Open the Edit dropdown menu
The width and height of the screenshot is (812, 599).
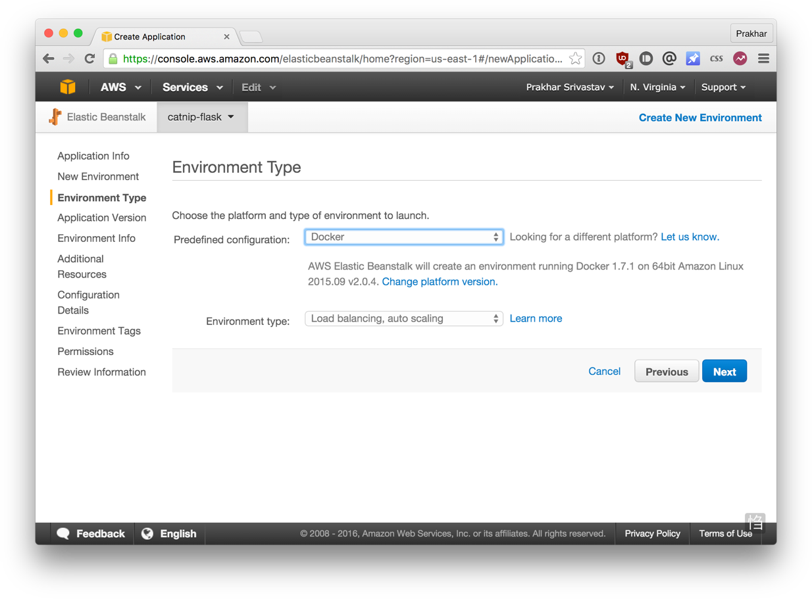pyautogui.click(x=259, y=87)
